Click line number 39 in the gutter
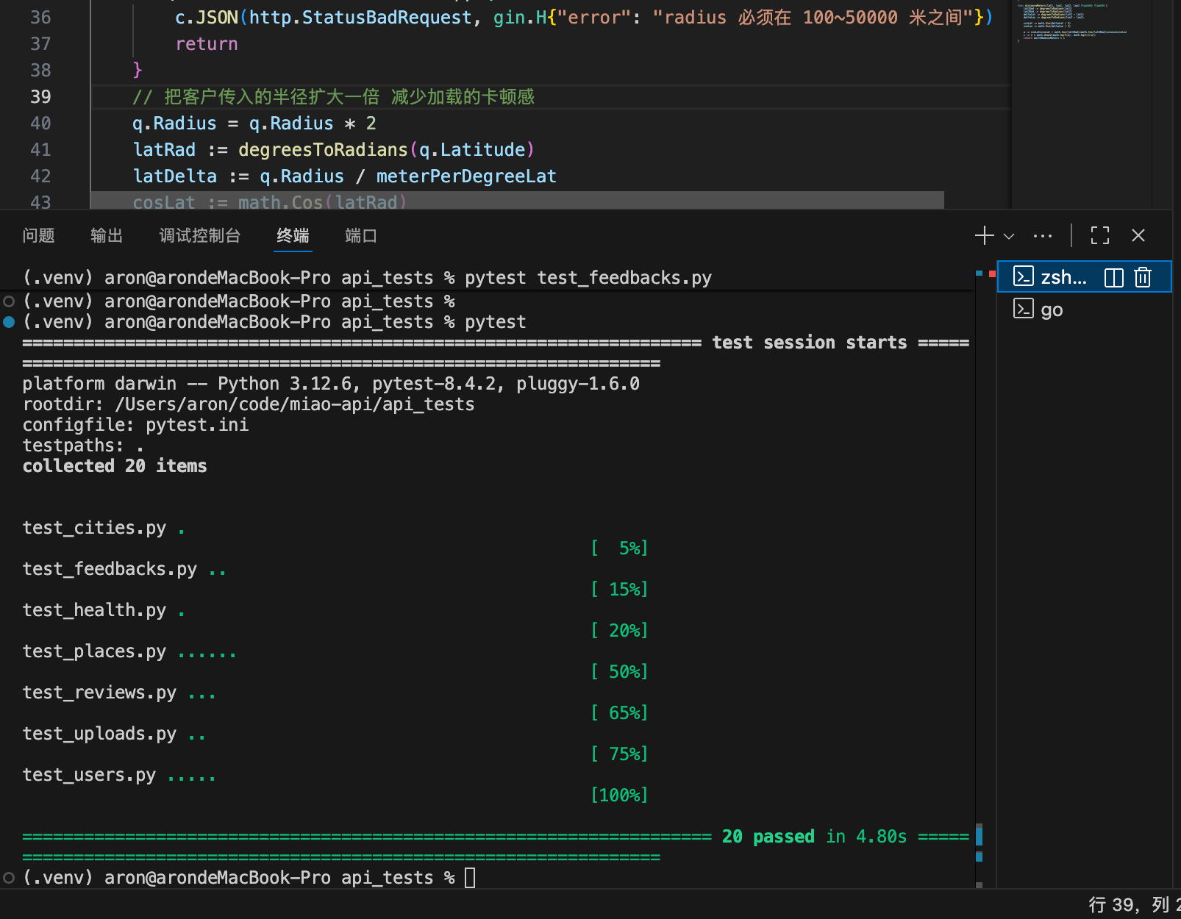The width and height of the screenshot is (1181, 919). click(x=40, y=97)
